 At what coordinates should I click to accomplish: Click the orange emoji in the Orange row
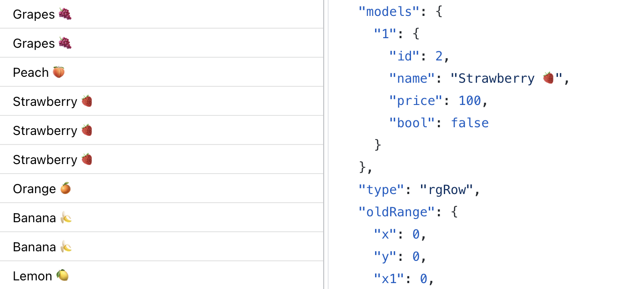click(66, 189)
